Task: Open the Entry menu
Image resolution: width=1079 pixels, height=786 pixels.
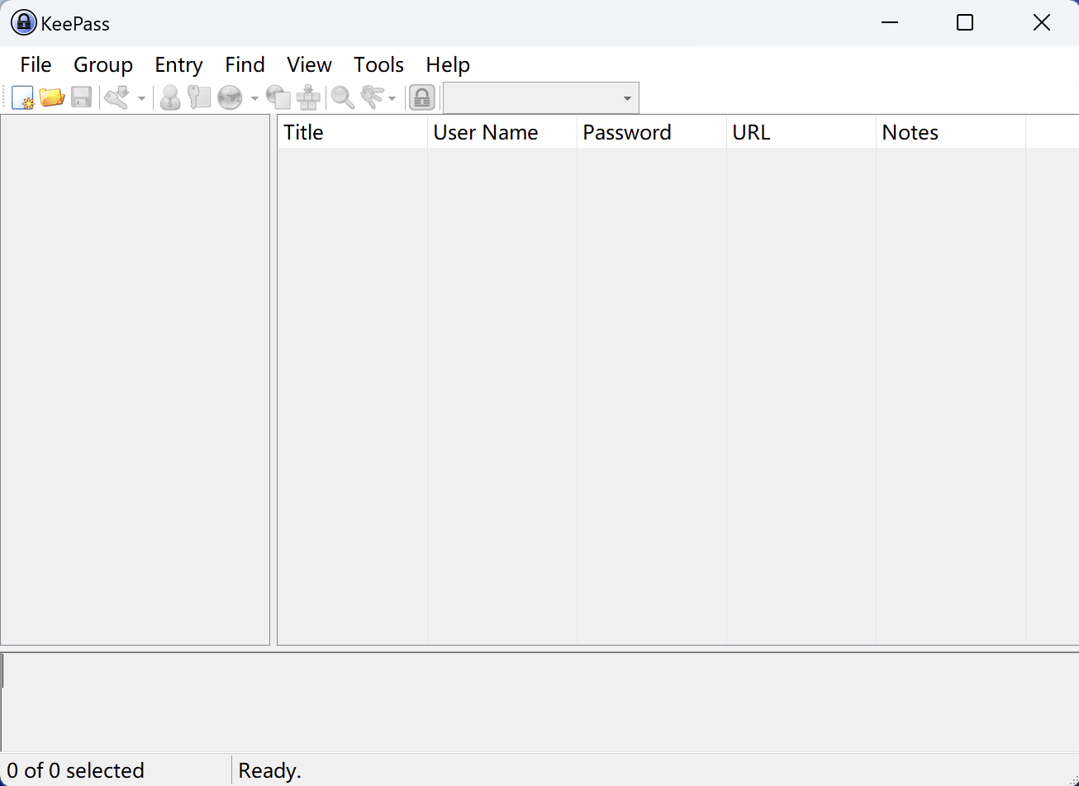Action: point(178,64)
